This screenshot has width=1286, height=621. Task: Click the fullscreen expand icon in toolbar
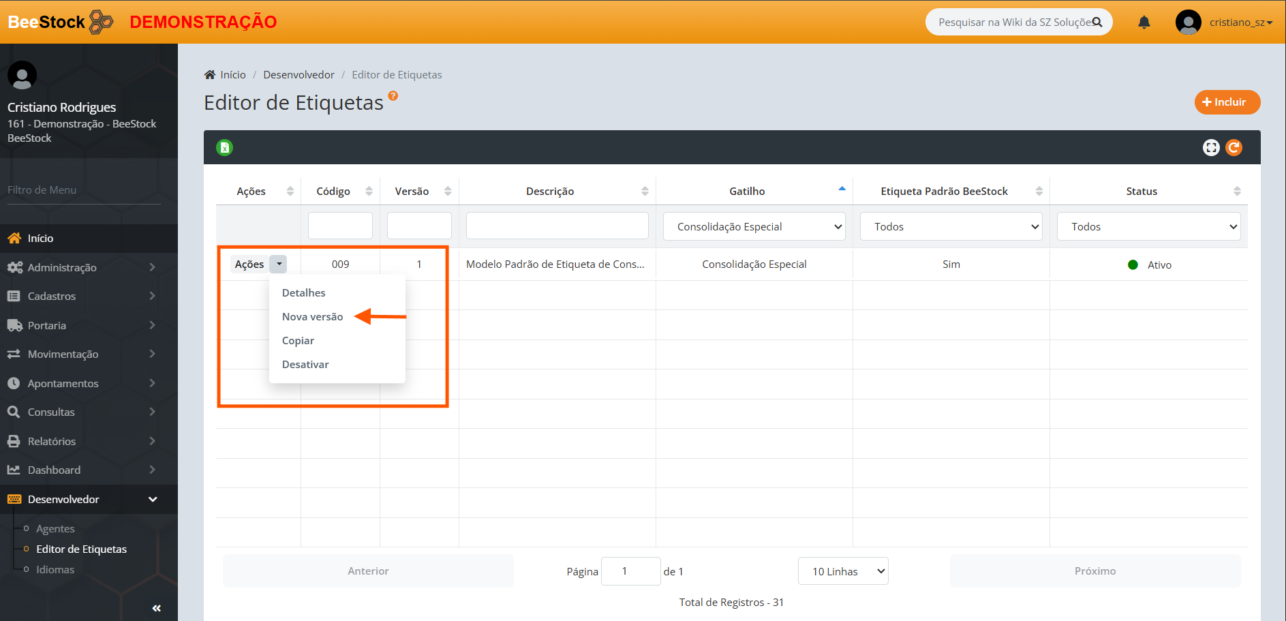click(1210, 147)
